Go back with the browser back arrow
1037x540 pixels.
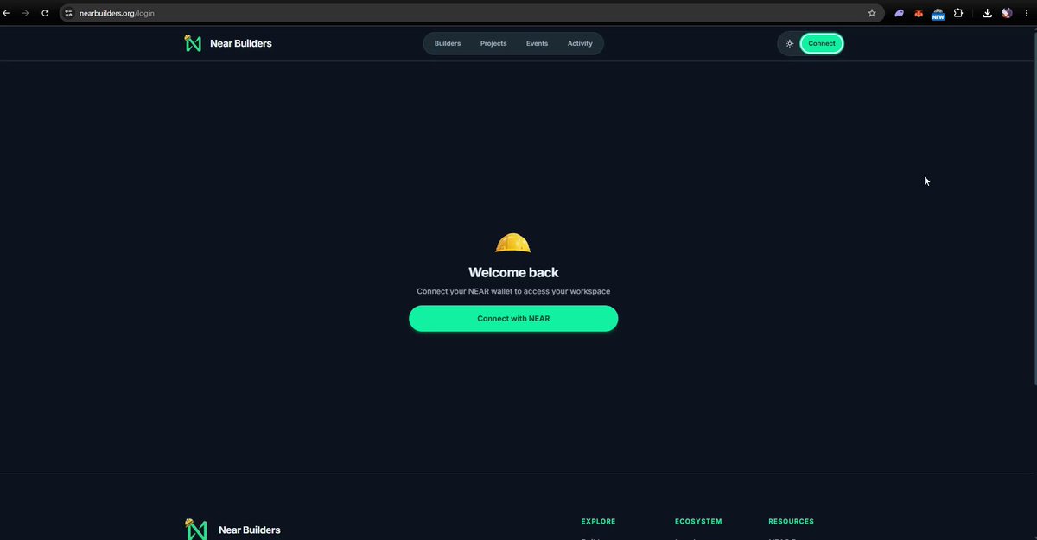[x=7, y=13]
